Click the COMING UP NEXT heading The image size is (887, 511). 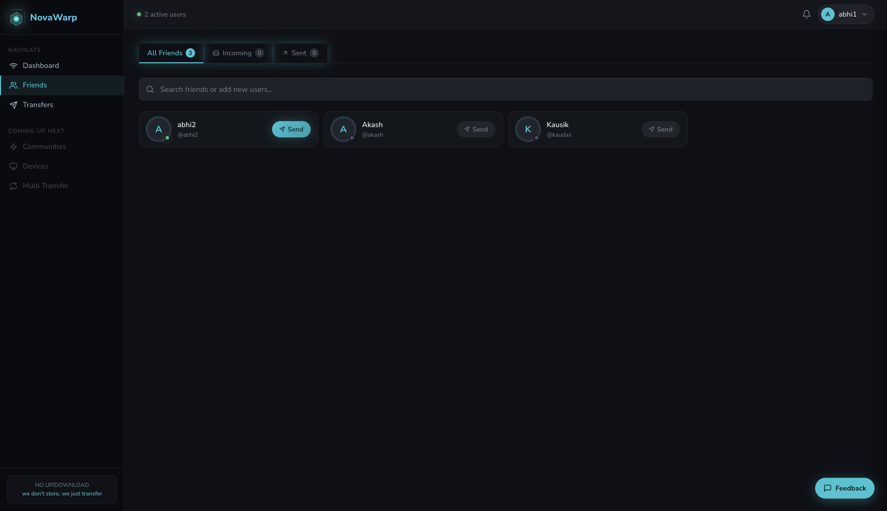[x=37, y=131]
